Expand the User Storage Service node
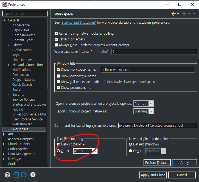The width and height of the screenshot is (199, 182). (9, 120)
